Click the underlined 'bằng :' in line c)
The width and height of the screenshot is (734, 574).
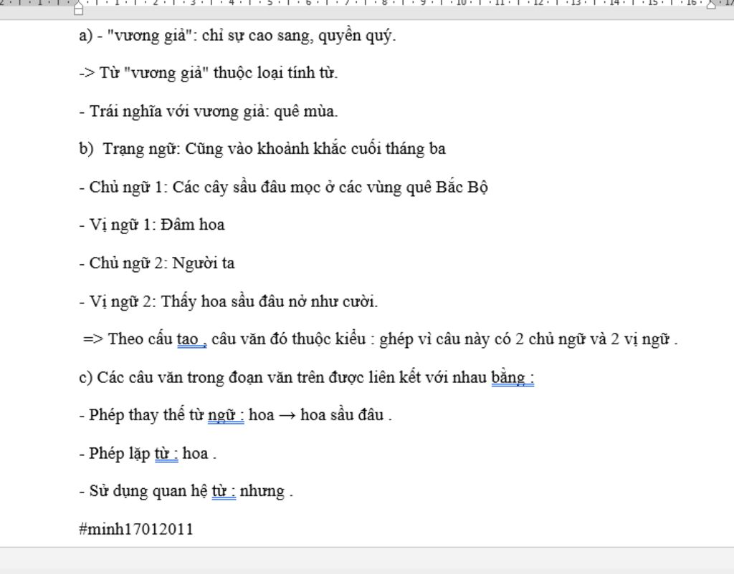[x=513, y=378]
